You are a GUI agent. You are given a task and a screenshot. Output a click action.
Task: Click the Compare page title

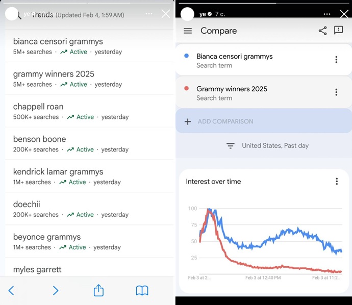[x=218, y=31]
